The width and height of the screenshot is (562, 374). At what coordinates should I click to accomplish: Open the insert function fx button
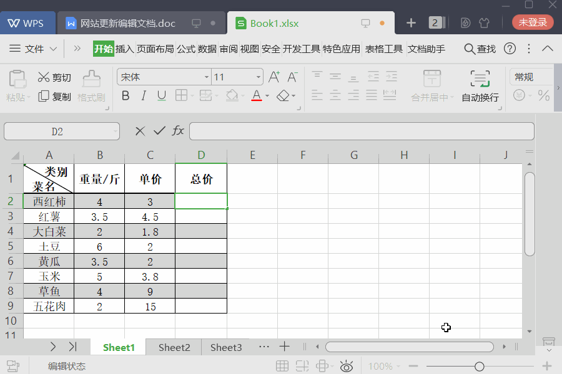click(x=178, y=131)
